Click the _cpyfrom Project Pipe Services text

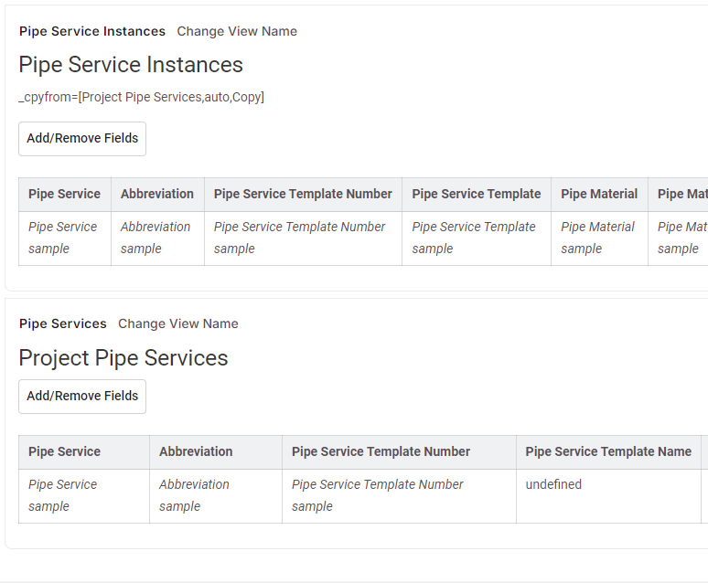click(x=142, y=97)
